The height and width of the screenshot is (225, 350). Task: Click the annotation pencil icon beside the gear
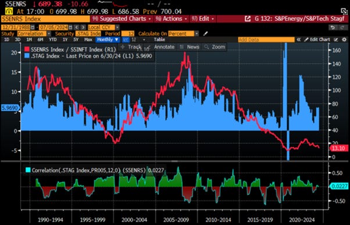coord(335,39)
